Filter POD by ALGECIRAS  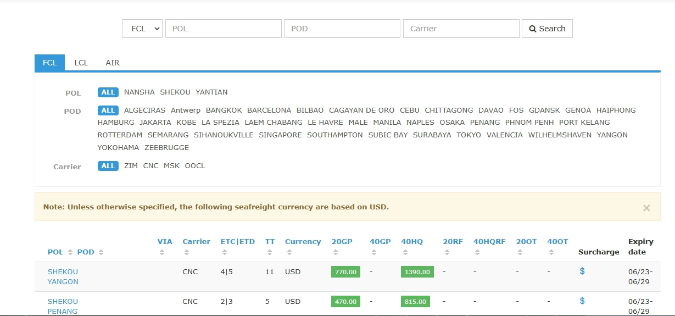(x=145, y=110)
